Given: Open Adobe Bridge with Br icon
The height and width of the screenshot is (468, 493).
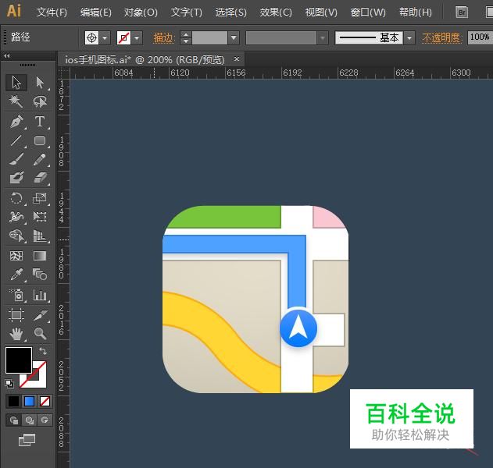Looking at the screenshot, I should click(x=463, y=12).
